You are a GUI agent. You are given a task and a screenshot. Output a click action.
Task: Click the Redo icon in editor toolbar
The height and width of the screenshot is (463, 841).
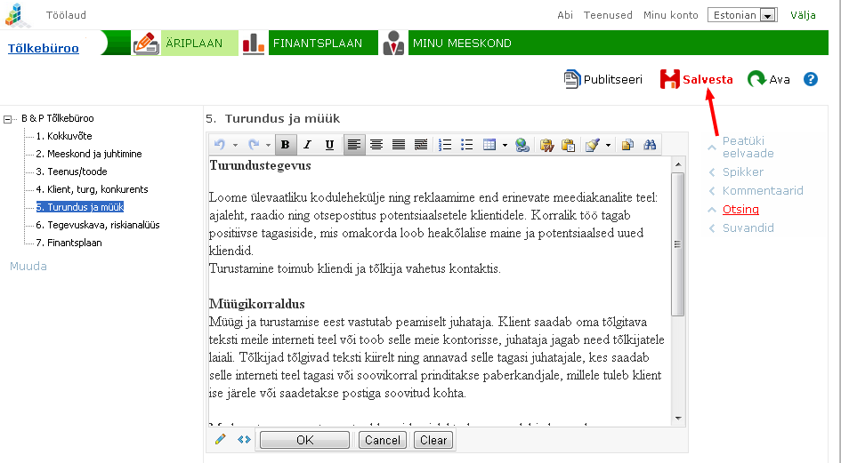pos(254,145)
